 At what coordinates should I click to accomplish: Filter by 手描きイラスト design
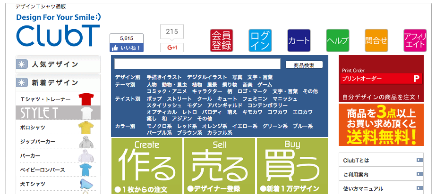[x=164, y=77]
